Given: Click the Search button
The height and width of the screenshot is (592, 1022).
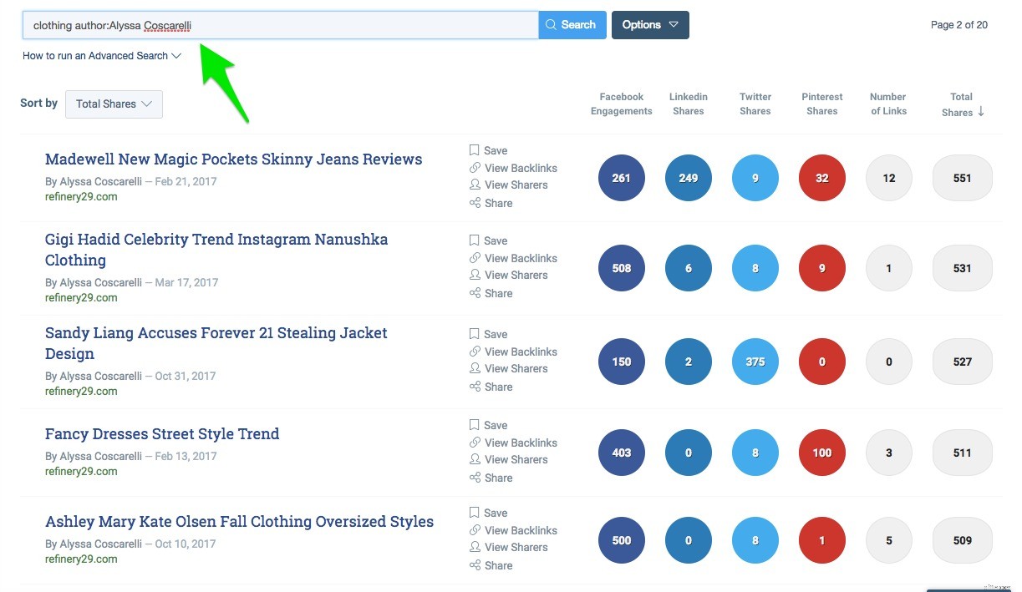Looking at the screenshot, I should (x=572, y=25).
